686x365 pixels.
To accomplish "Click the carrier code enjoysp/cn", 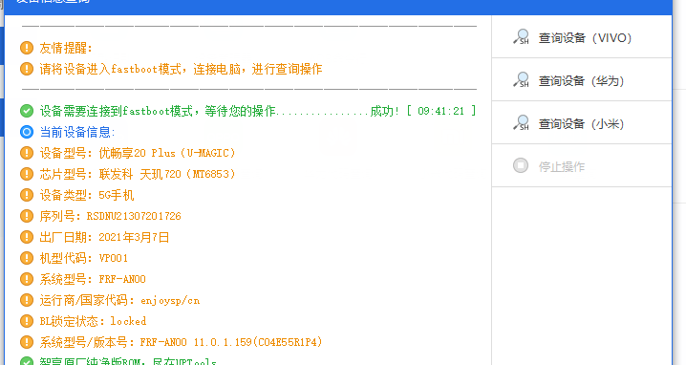I will 170,301.
